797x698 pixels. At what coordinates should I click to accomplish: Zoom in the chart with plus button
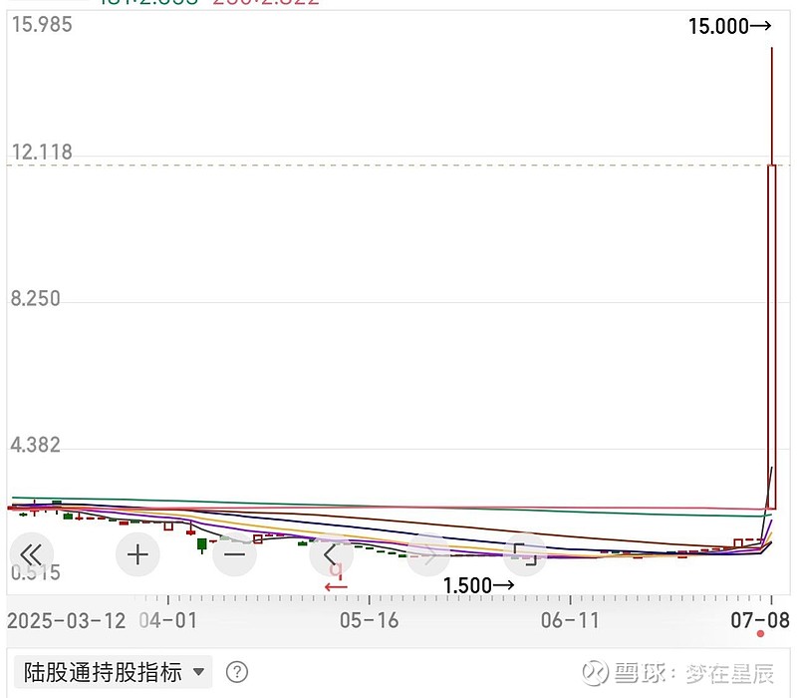[x=137, y=554]
